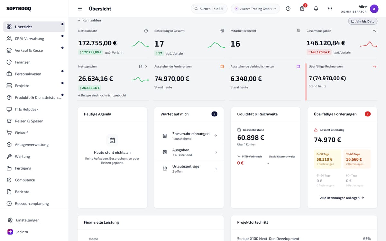Viewport: 386px width, 241px height.
Task: Open Berichte in the sidebar
Action: pos(34,192)
